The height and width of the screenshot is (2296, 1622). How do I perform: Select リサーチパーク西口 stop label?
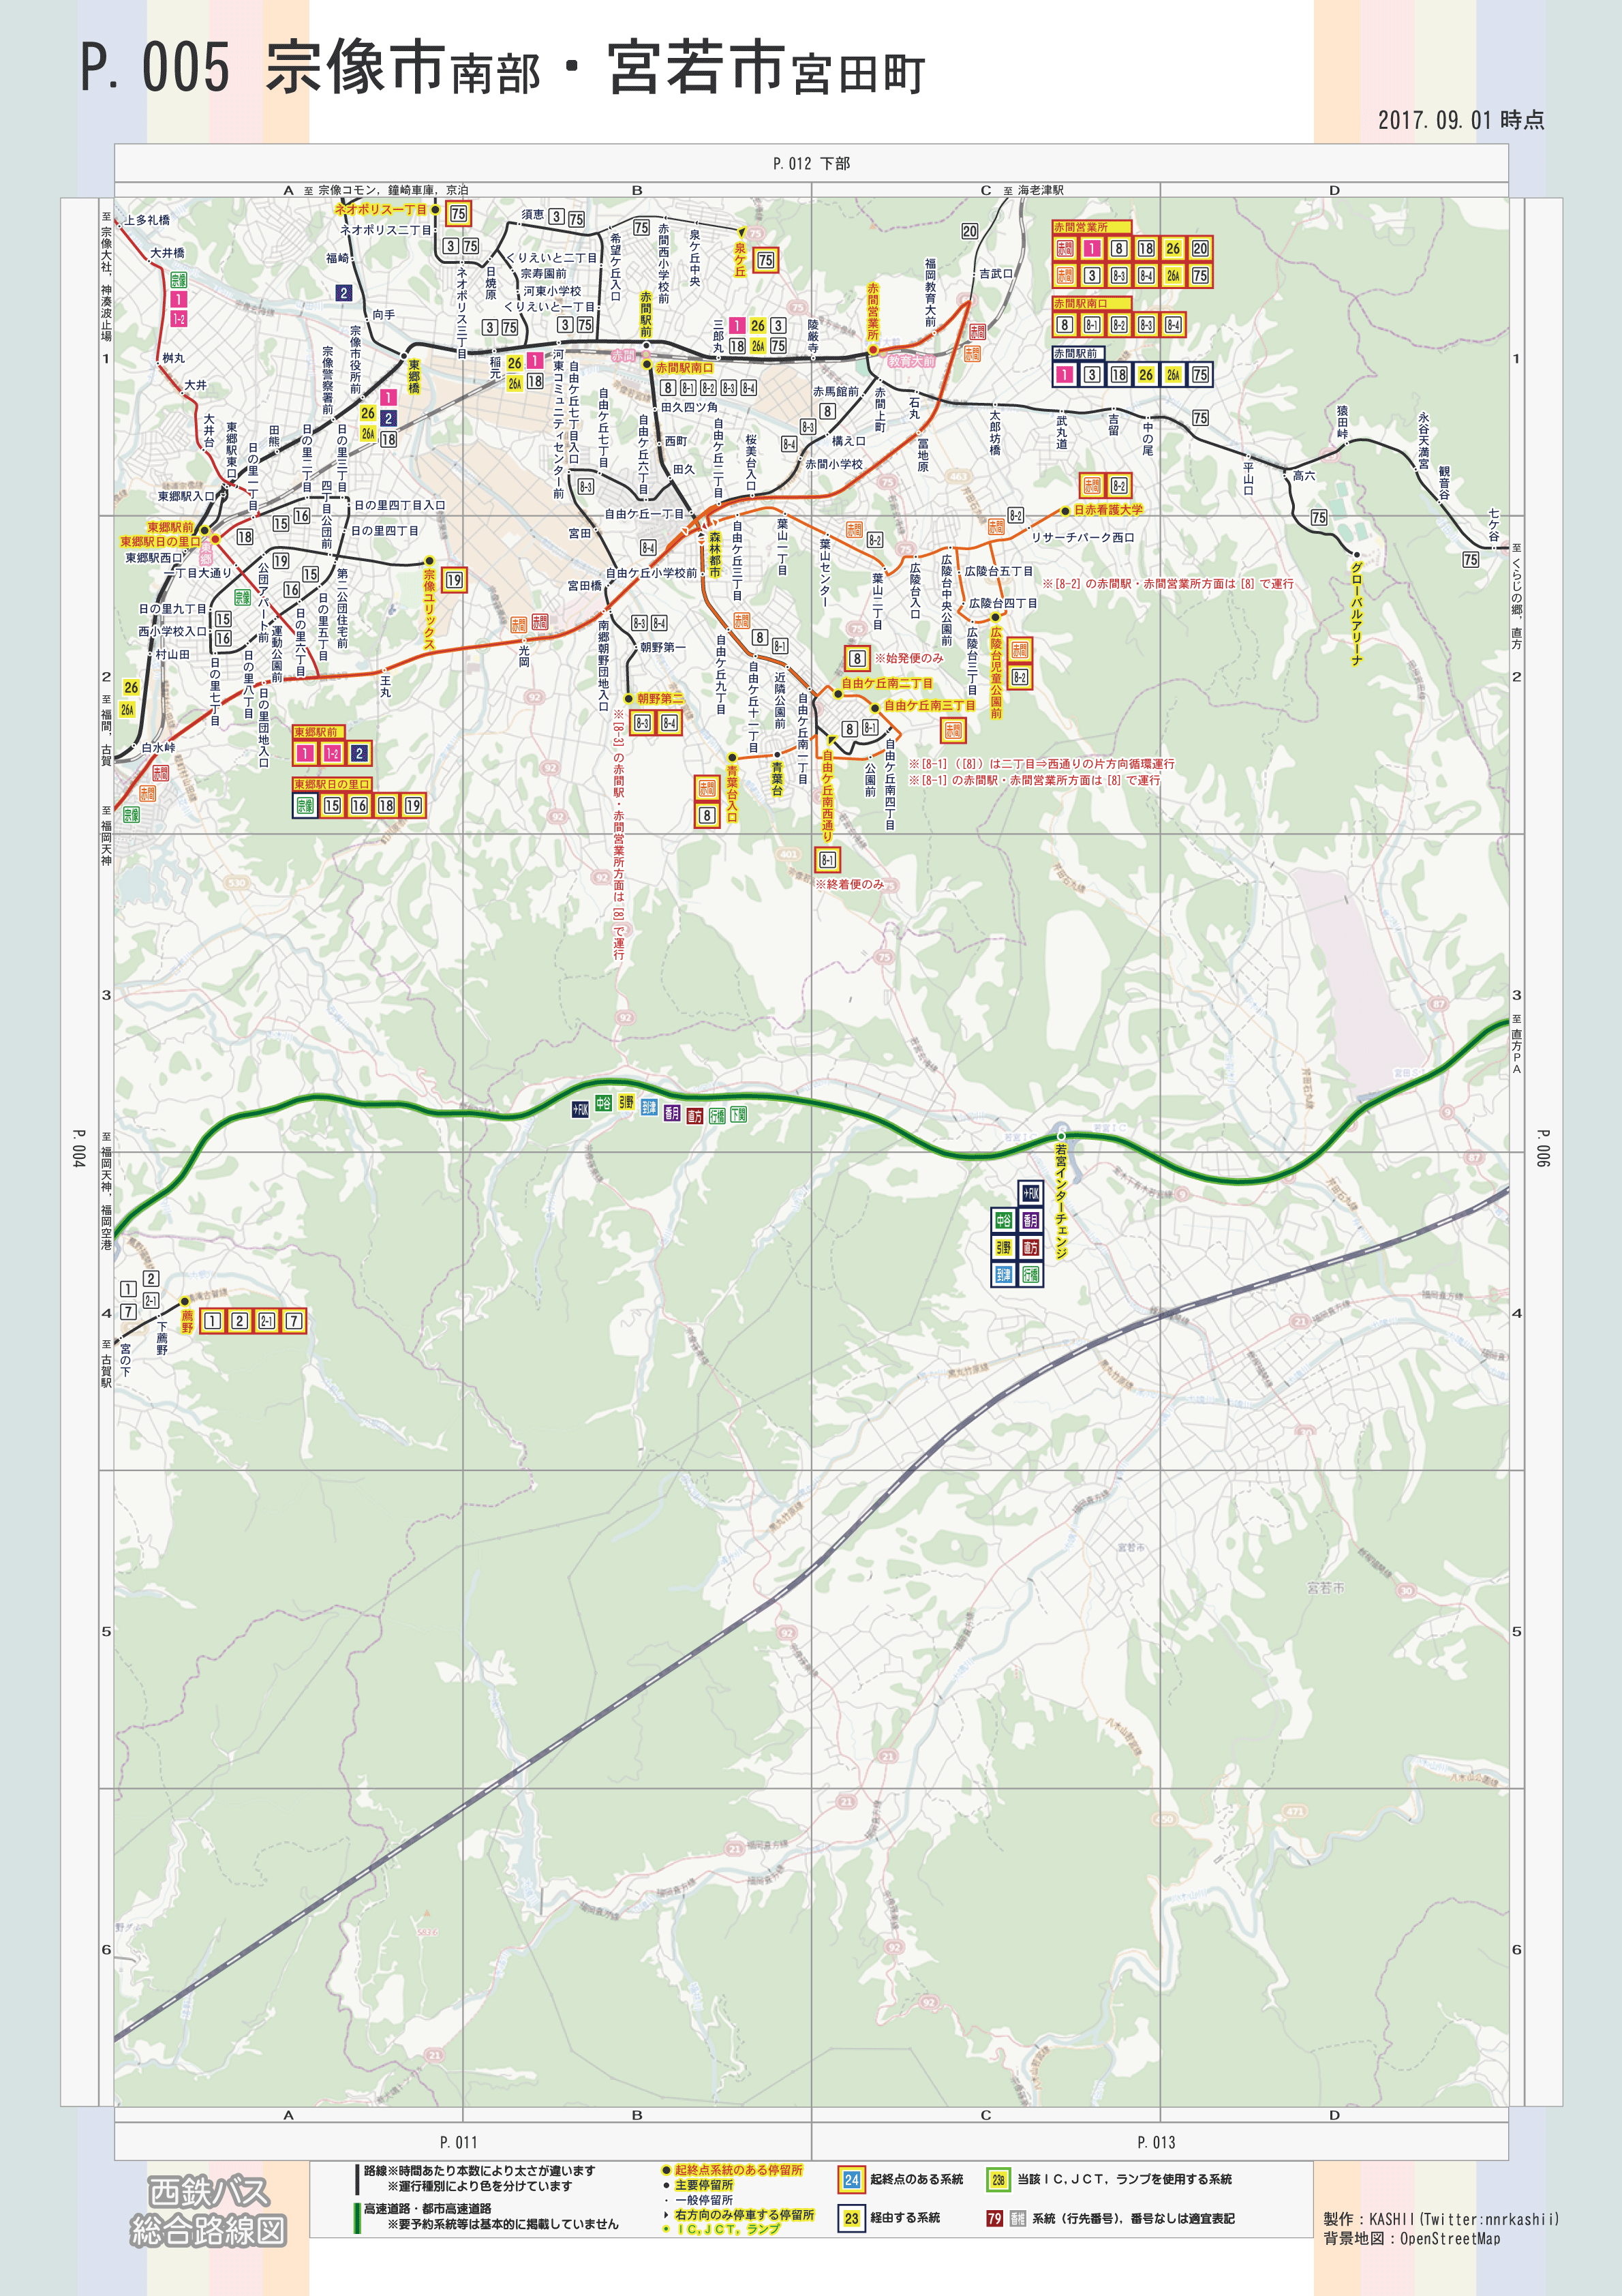[x=1083, y=538]
